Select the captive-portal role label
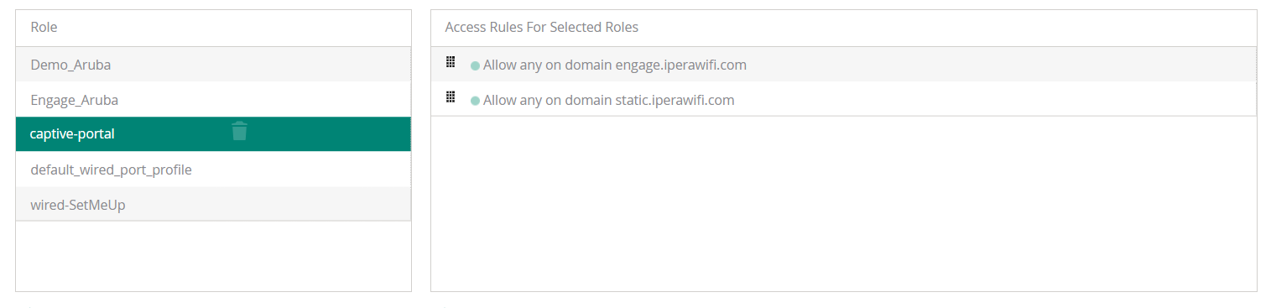This screenshot has height=308, width=1271. tap(71, 133)
